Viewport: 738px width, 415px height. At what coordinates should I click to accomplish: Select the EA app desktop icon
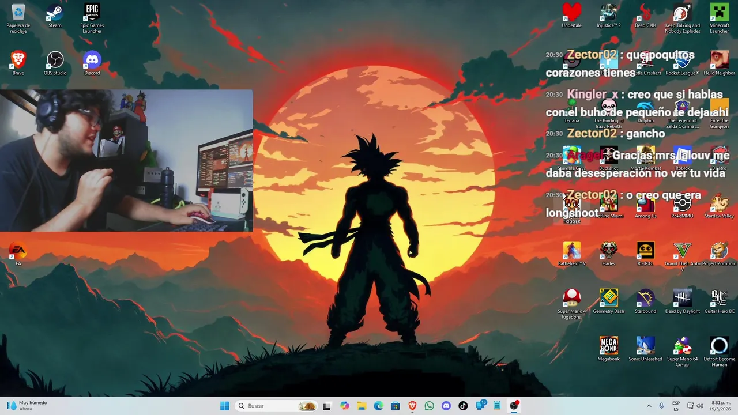18,254
